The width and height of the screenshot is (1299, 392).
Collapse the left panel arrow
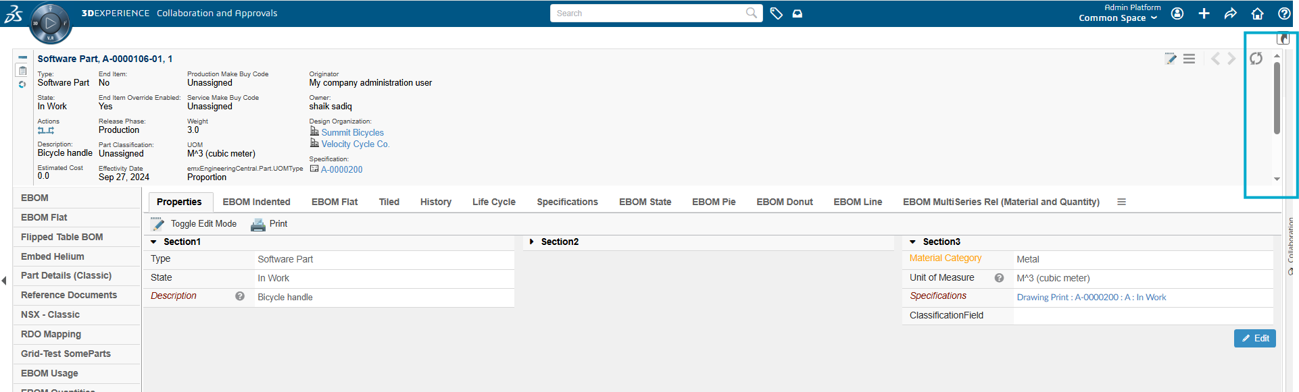pyautogui.click(x=4, y=280)
